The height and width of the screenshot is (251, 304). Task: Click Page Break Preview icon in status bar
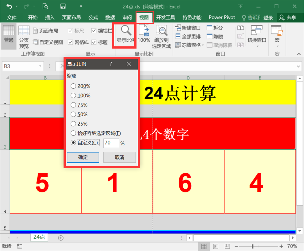click(x=227, y=246)
